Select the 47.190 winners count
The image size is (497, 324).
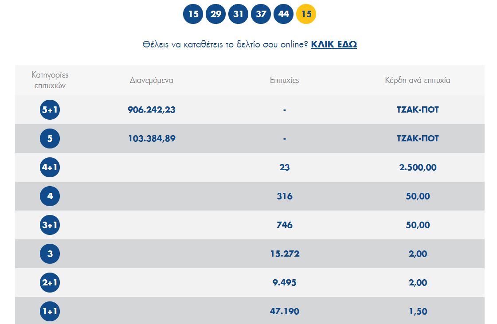284,312
